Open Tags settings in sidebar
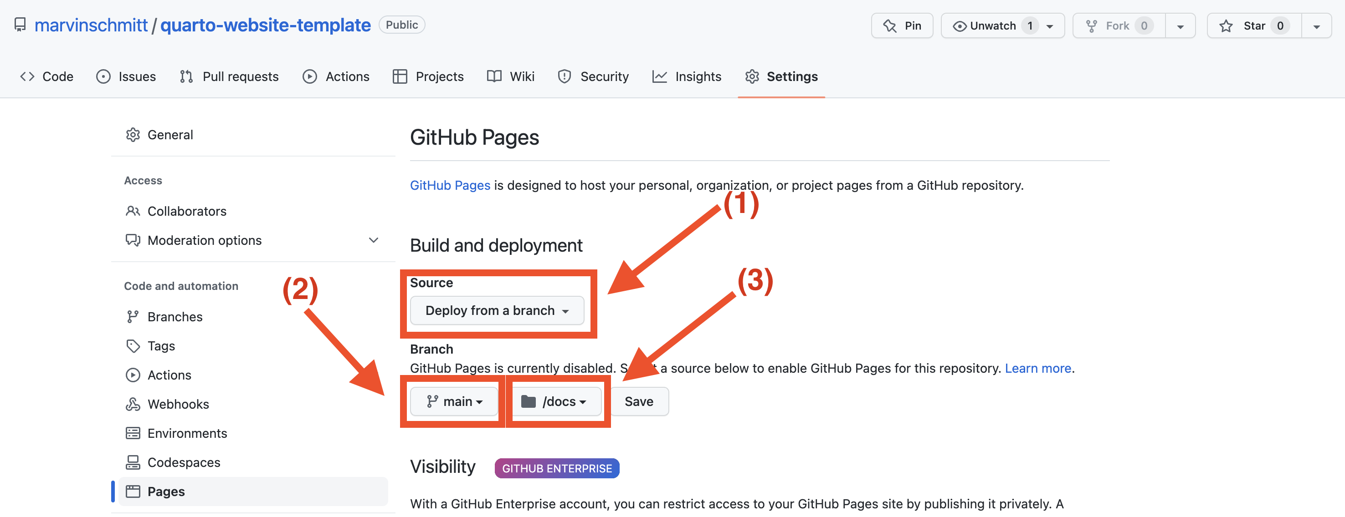1345x517 pixels. 253,346
